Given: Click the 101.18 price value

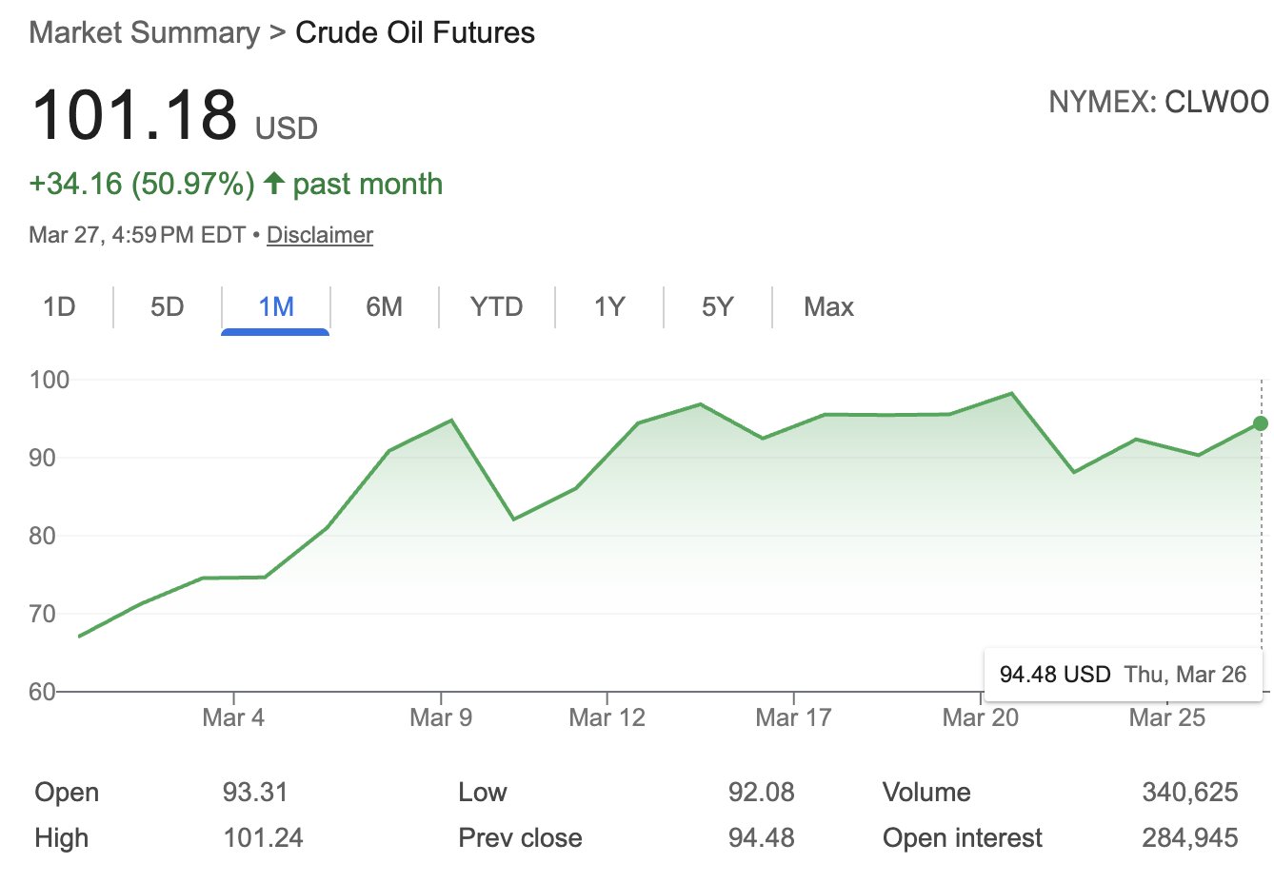Looking at the screenshot, I should pyautogui.click(x=134, y=114).
